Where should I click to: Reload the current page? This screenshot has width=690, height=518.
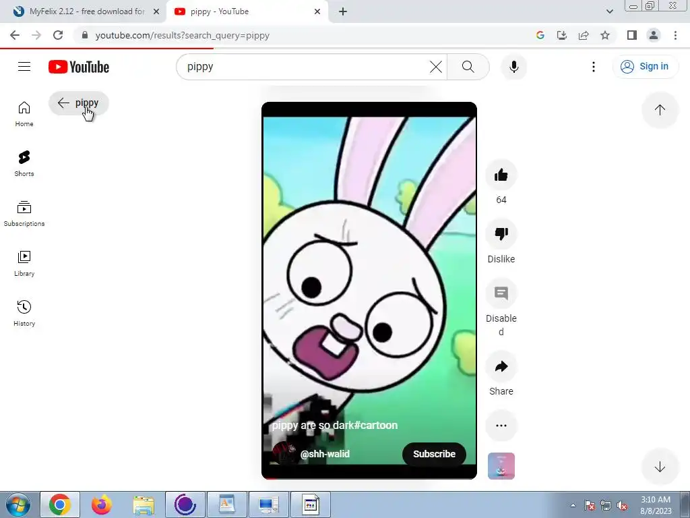(58, 35)
